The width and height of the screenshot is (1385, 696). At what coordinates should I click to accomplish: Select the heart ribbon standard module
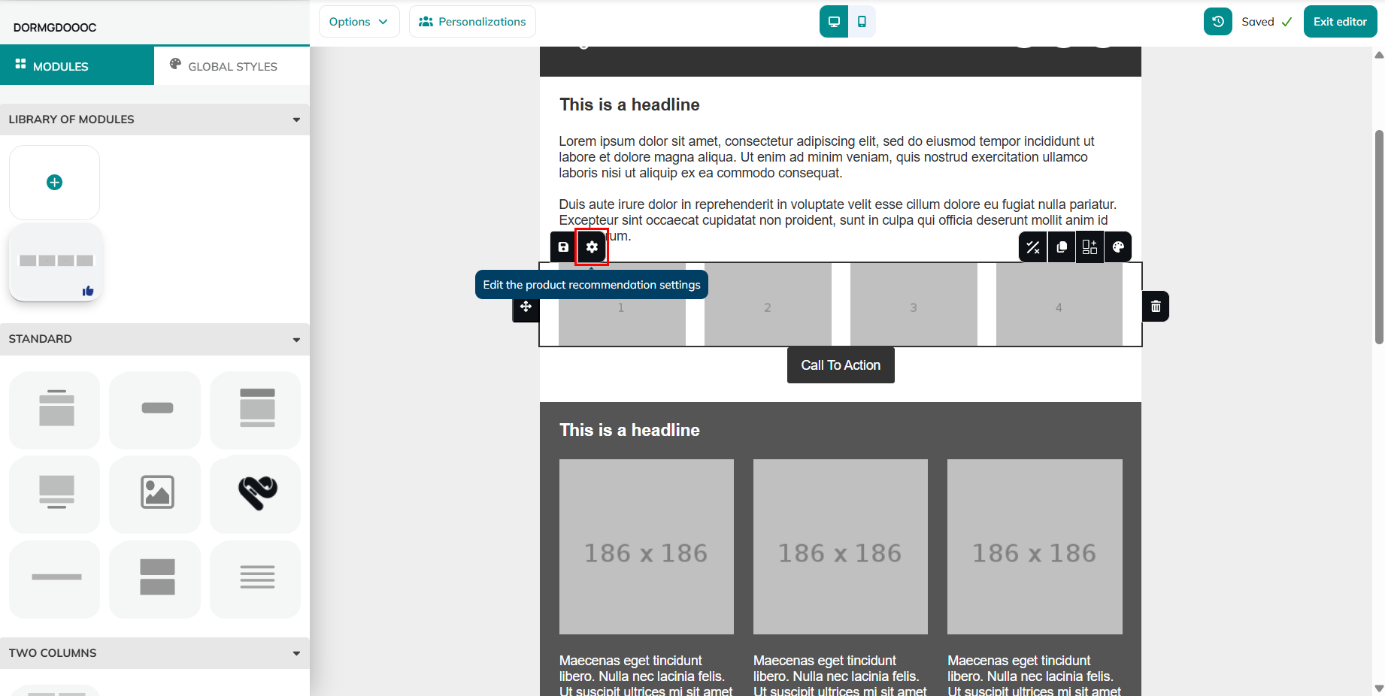256,494
